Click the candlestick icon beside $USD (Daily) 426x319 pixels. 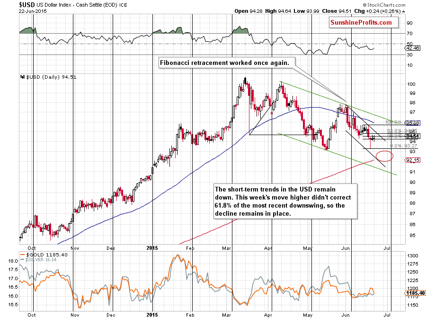(23, 77)
